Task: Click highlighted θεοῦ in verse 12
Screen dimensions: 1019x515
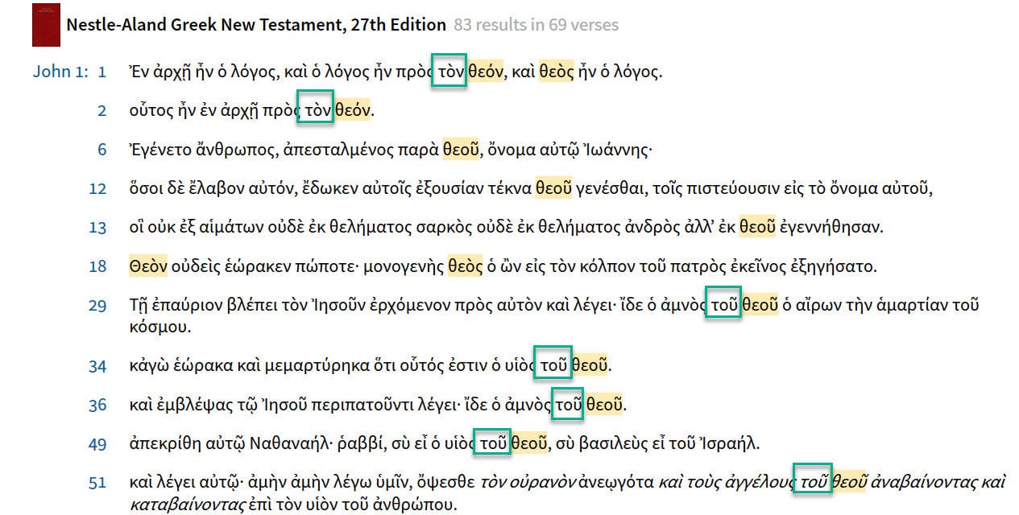Action: [554, 188]
